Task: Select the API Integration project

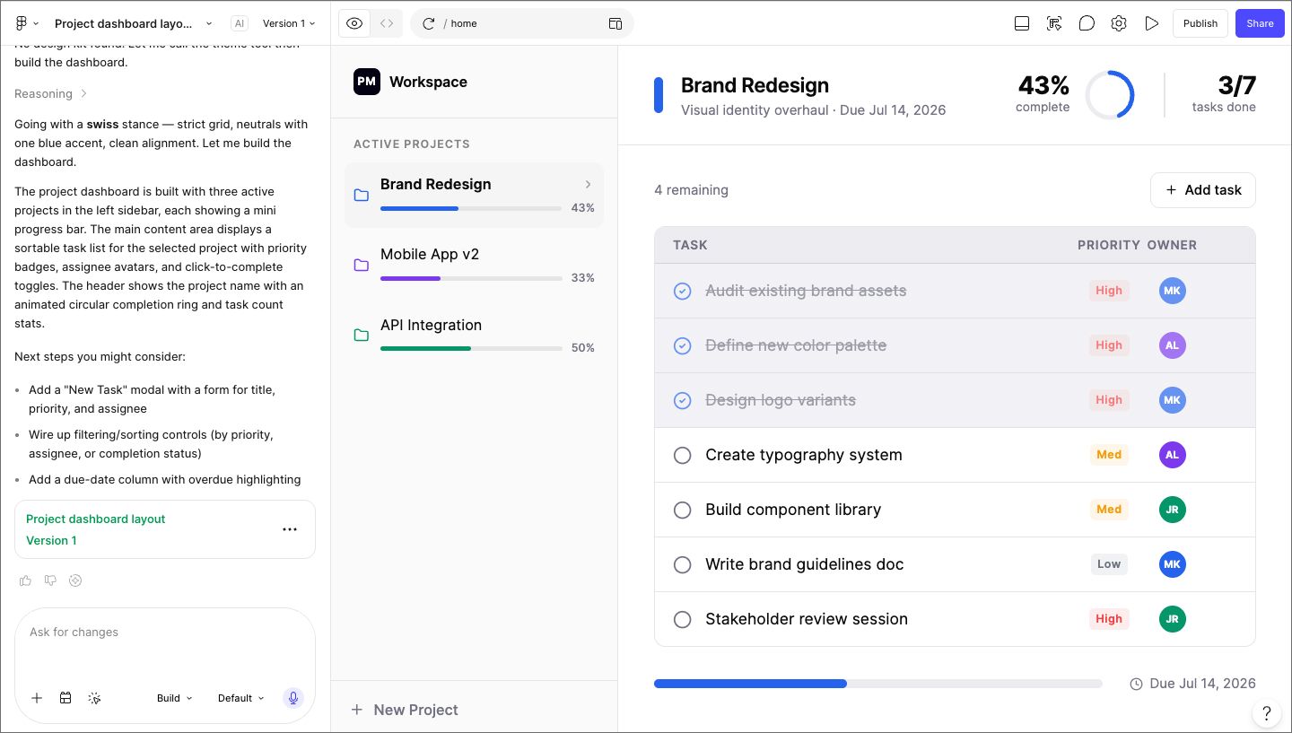Action: click(x=474, y=336)
